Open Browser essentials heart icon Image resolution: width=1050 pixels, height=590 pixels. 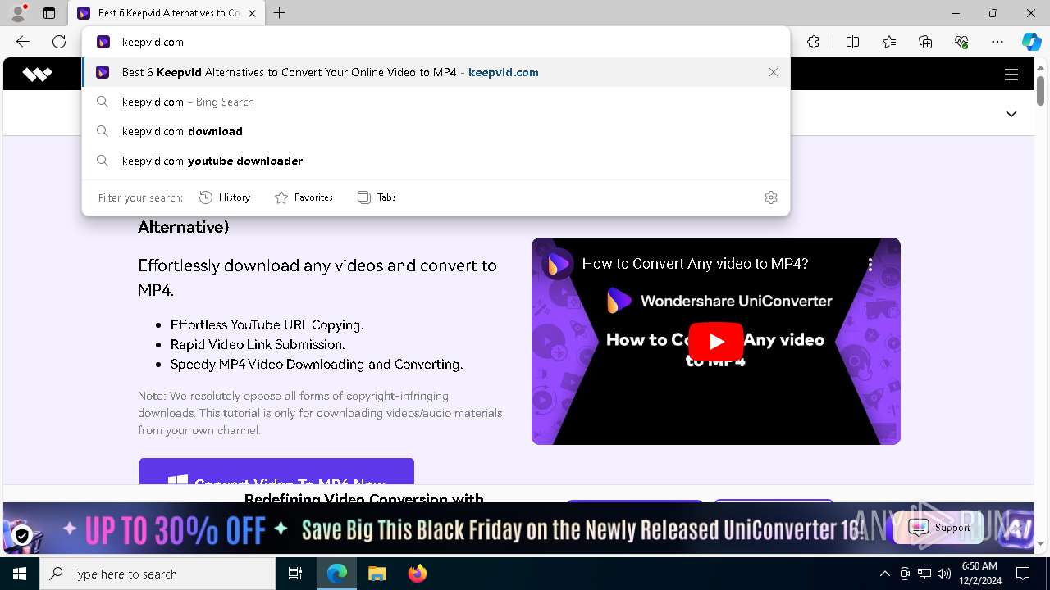click(961, 42)
